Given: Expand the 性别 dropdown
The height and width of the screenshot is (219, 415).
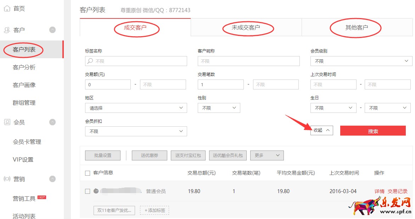Looking at the screenshot, I should pyautogui.click(x=219, y=108).
